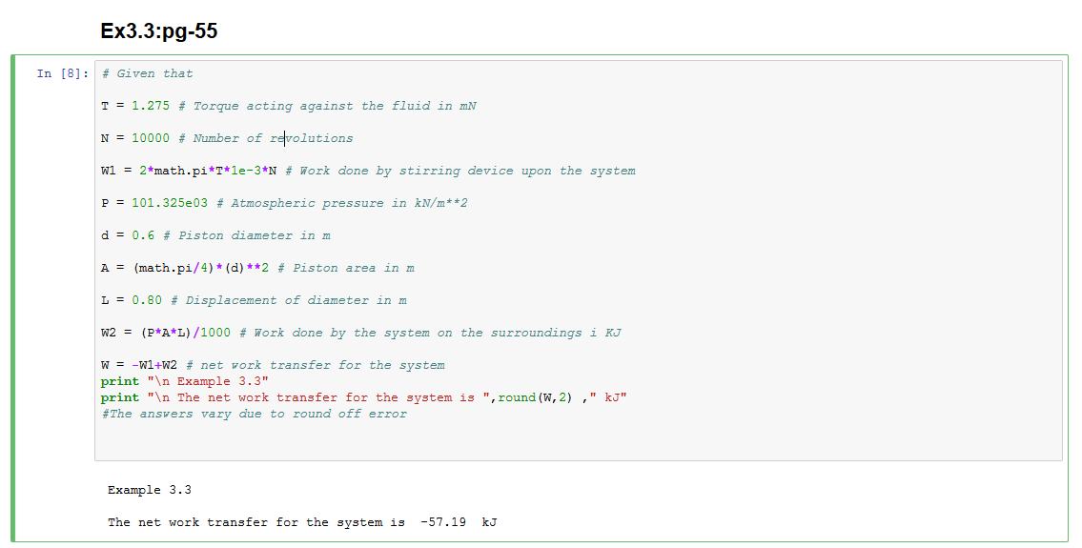Image resolution: width=1082 pixels, height=548 pixels.
Task: Click the In [8] cell prompt
Action: click(x=63, y=73)
